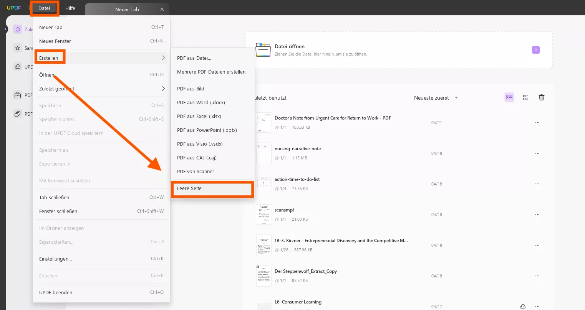The image size is (585, 310).
Task: Open Der Steppenwolf_Extract_Copy file
Action: point(306,271)
